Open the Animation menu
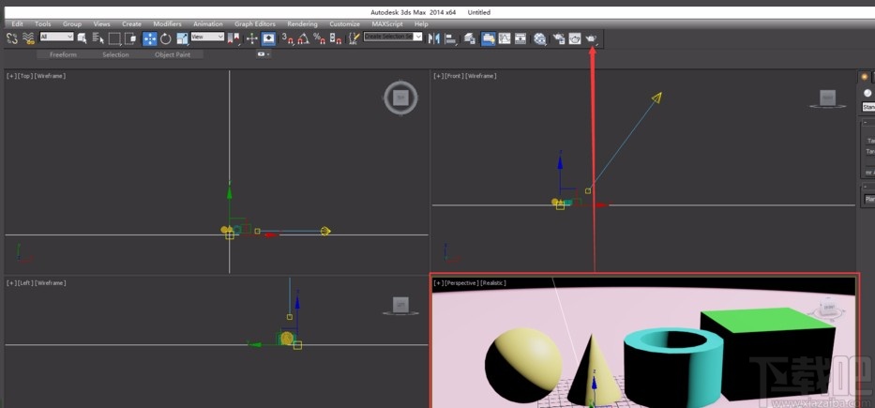Image resolution: width=875 pixels, height=408 pixels. (208, 24)
